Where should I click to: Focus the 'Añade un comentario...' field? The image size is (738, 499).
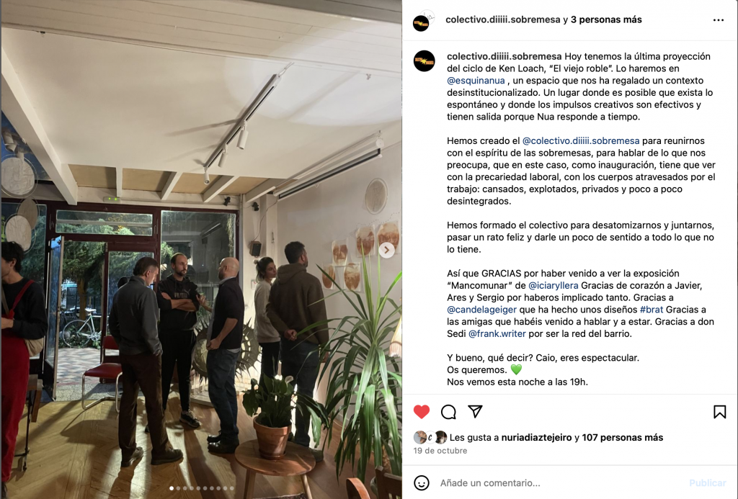[x=560, y=483]
